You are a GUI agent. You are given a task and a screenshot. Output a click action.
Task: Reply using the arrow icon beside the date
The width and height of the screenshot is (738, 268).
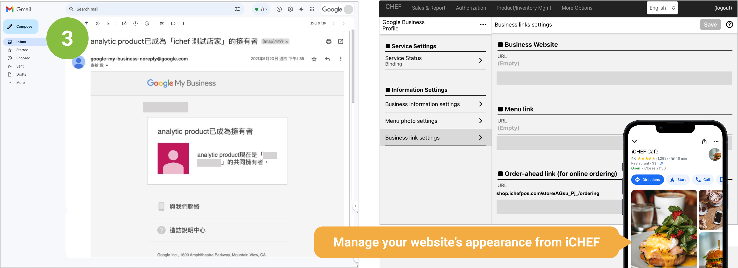pyautogui.click(x=327, y=59)
